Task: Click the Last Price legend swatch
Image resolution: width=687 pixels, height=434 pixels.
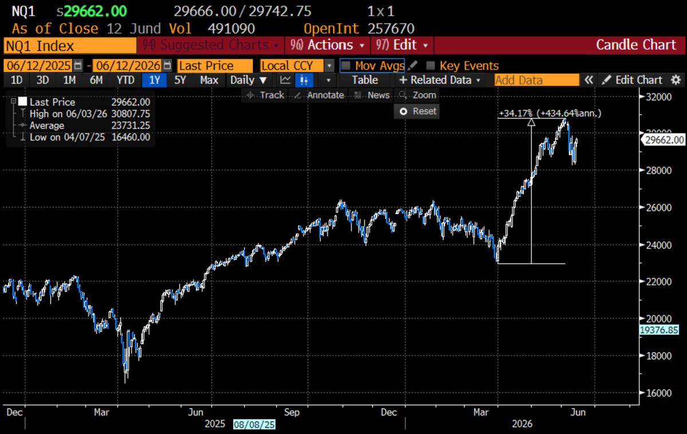Action: [23, 101]
